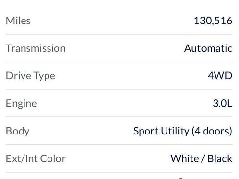The height and width of the screenshot is (179, 239).
Task: Click the Engine label
Action: [x=22, y=104]
